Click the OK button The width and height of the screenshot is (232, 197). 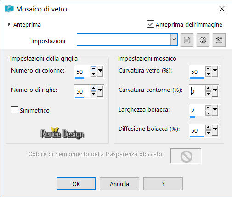pos(76,184)
